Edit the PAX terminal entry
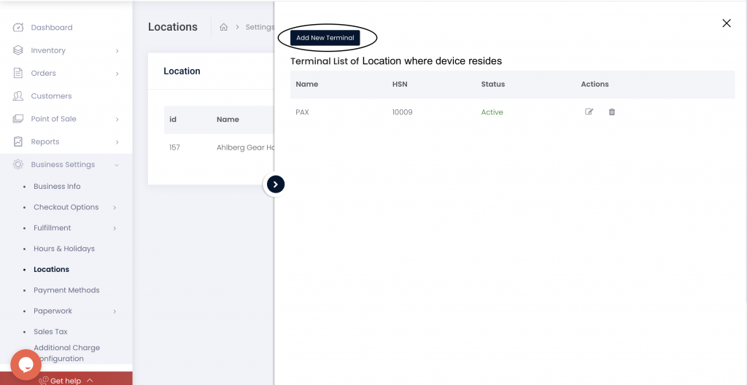This screenshot has height=385, width=747. pos(589,112)
